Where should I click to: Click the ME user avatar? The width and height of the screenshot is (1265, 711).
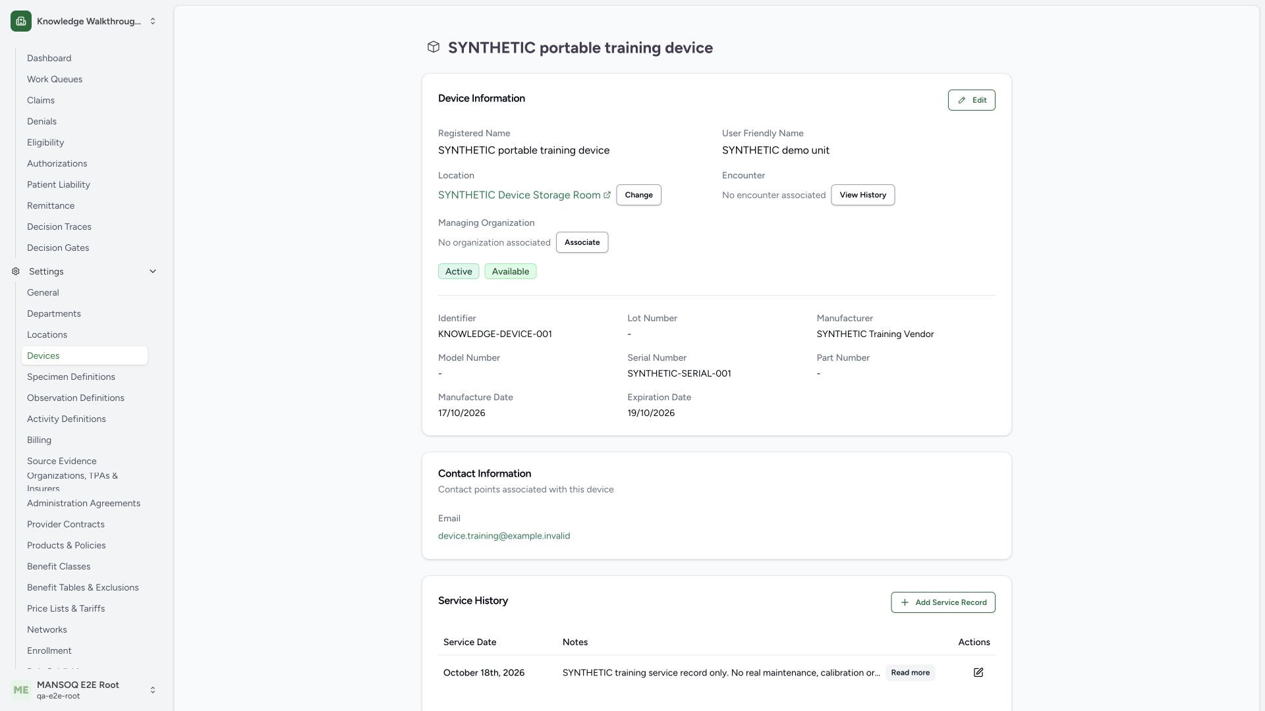(x=21, y=690)
